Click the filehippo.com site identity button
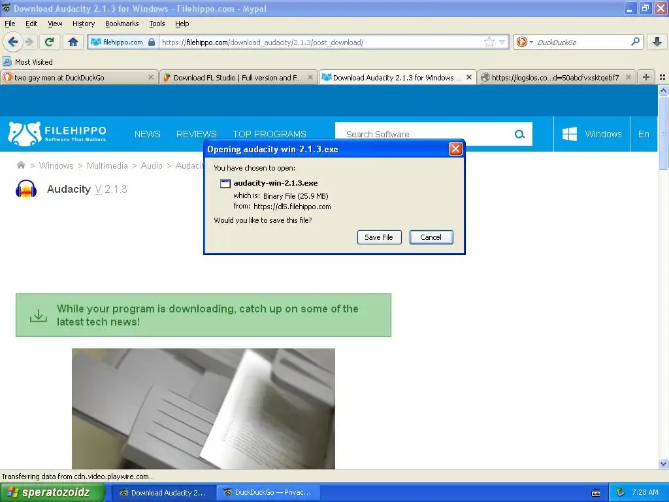The image size is (669, 502). click(123, 42)
